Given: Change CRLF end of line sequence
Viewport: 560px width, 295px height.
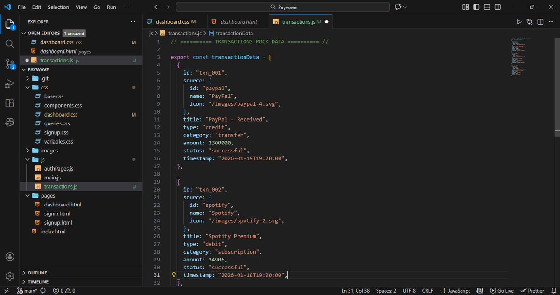Looking at the screenshot, I should 427,290.
